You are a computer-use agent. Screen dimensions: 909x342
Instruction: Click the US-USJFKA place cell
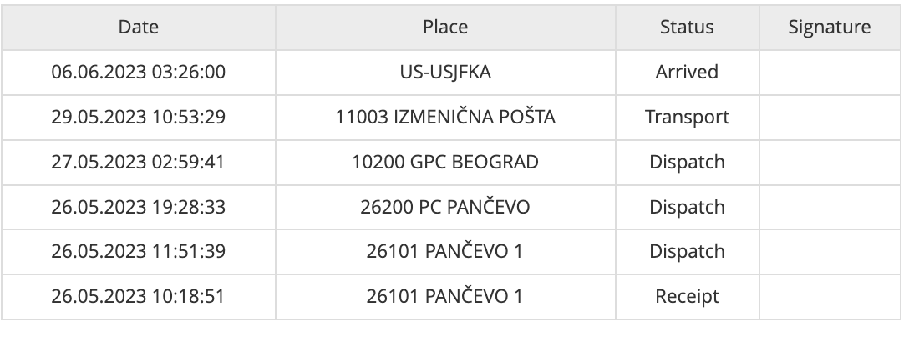[445, 73]
